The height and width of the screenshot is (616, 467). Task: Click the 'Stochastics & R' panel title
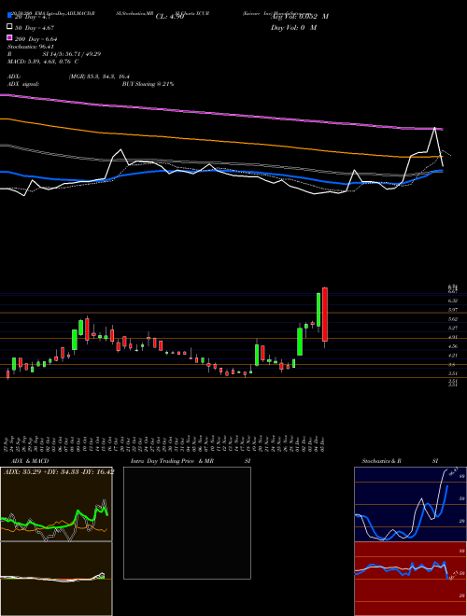click(x=381, y=461)
